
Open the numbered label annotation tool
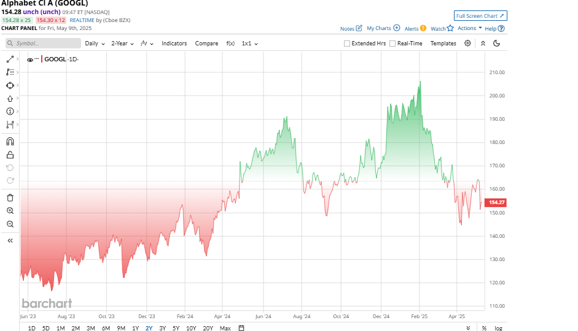10,112
